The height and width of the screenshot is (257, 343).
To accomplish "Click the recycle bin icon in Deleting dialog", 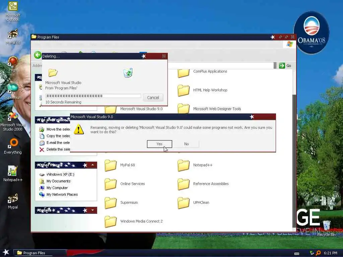I will (x=128, y=73).
